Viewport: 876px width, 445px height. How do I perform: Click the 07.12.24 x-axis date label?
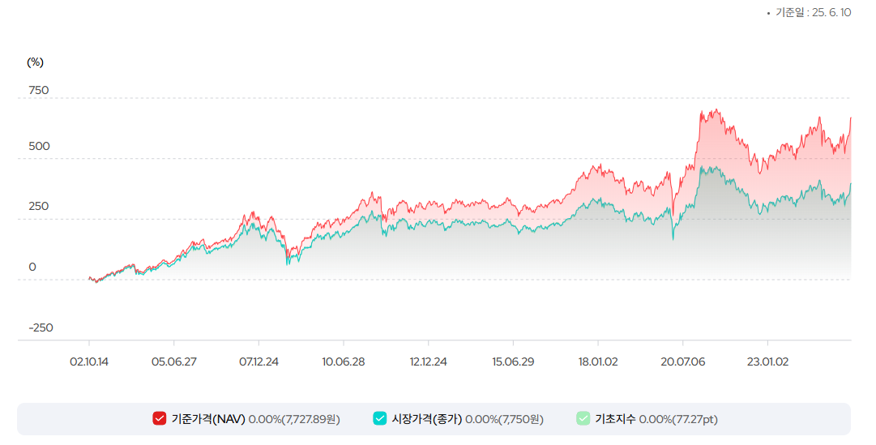(259, 362)
